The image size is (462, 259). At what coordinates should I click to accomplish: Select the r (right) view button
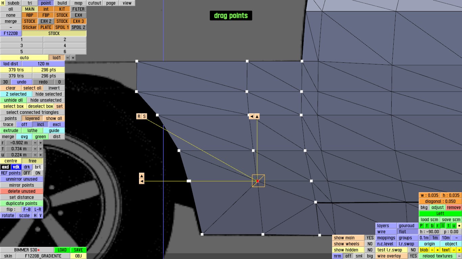[438, 226]
